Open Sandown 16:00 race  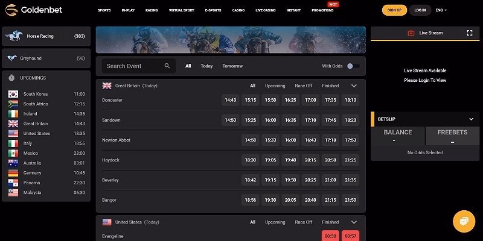click(270, 120)
